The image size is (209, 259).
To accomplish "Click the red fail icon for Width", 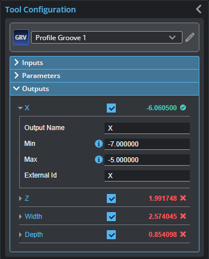I will [x=183, y=216].
